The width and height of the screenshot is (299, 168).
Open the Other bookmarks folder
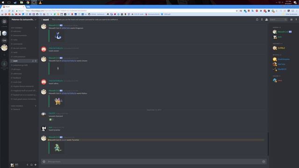pos(290,14)
